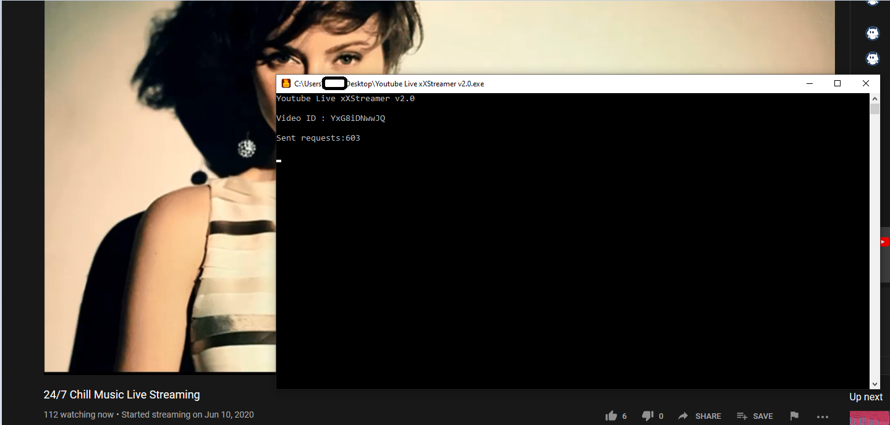
Task: Report the video with the flag icon
Action: point(794,416)
